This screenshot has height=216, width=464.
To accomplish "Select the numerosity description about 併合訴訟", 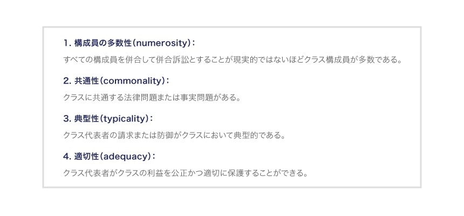I will pos(233,60).
